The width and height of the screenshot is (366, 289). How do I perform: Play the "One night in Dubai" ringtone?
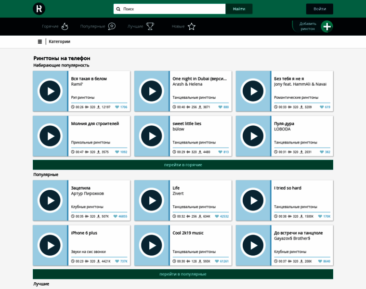click(152, 91)
